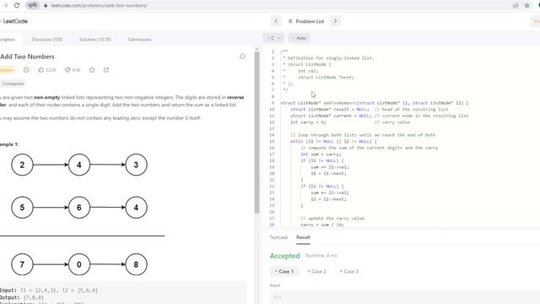
Task: Switch to the Submissions tab
Action: [x=139, y=40]
